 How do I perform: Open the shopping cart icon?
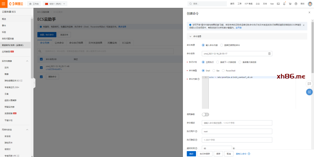coord(290,4)
